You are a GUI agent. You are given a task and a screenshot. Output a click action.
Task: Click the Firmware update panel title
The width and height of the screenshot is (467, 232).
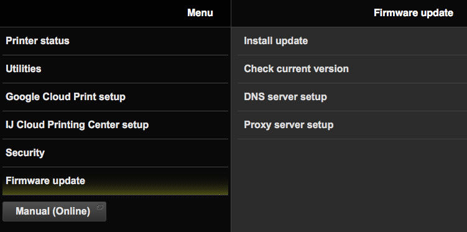pyautogui.click(x=414, y=13)
